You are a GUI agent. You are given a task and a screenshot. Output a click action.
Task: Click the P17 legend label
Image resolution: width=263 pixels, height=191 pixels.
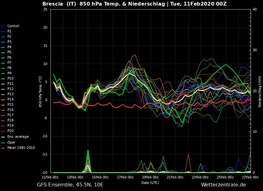point(11,115)
